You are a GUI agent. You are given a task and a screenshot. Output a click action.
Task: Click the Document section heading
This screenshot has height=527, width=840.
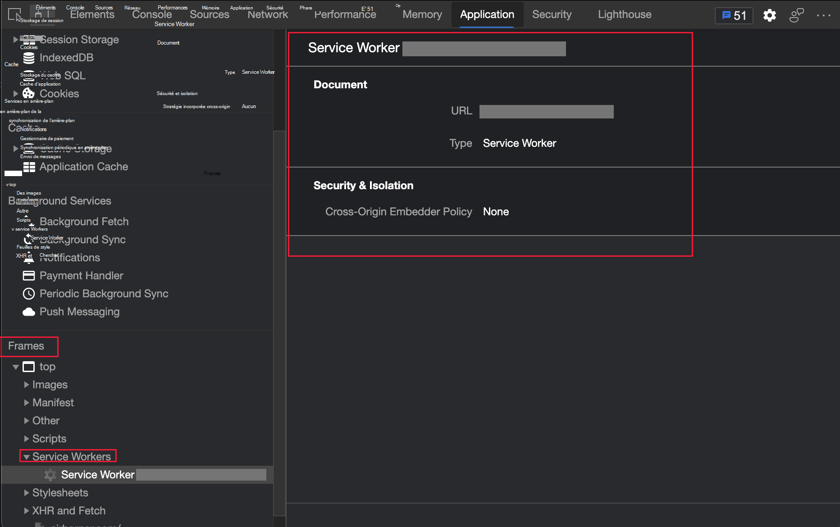click(340, 85)
